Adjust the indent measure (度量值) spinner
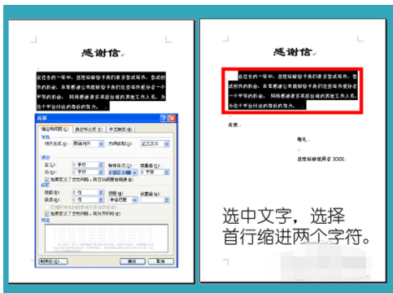Screen dimensions: 393x293 coord(167,172)
